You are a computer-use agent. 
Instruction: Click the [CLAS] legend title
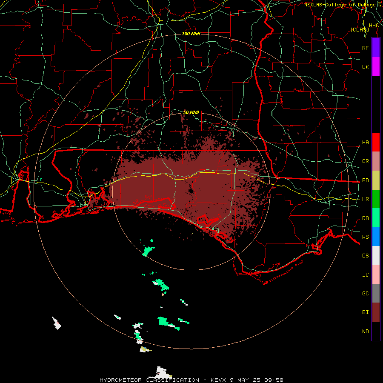coord(360,29)
